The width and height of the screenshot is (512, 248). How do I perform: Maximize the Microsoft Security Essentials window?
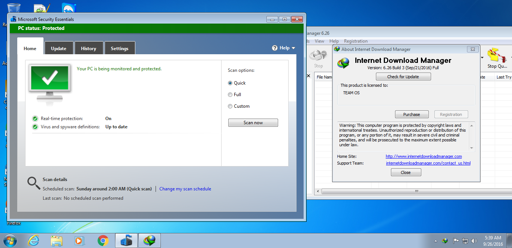pos(284,19)
